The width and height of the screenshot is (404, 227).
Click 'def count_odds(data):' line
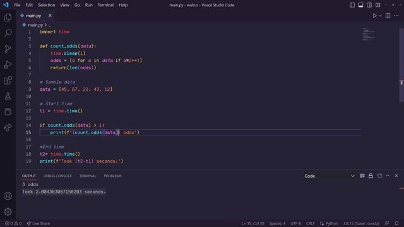(x=68, y=46)
